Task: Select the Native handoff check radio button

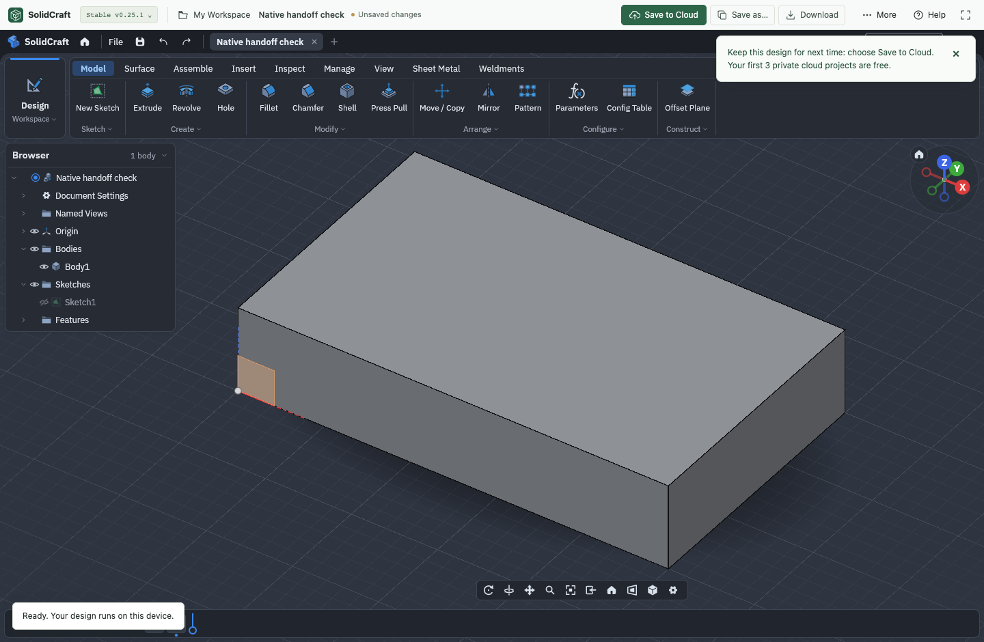Action: [x=36, y=178]
